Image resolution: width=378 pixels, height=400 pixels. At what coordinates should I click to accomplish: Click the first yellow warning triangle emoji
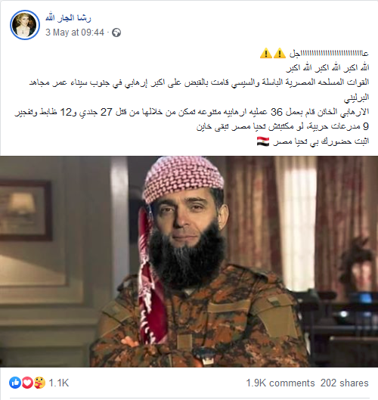tap(266, 54)
